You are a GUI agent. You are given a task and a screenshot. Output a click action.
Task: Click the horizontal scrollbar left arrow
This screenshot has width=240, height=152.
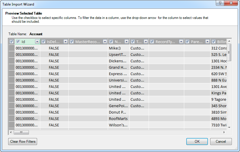coord(11,132)
